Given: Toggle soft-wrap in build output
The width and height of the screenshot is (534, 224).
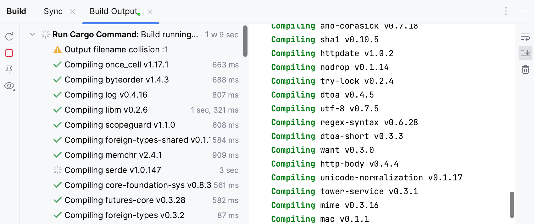Looking at the screenshot, I should 525,37.
